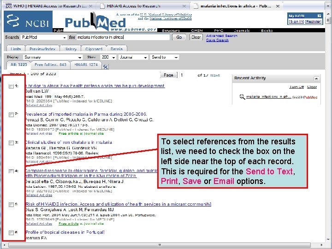
Task: Switch to WHO HINARI browser tab
Action: pyautogui.click(x=50, y=6)
